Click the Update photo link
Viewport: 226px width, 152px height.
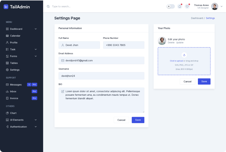[x=180, y=43]
